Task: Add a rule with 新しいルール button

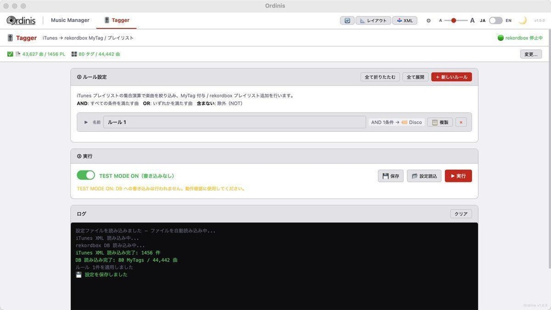Action: pyautogui.click(x=451, y=77)
